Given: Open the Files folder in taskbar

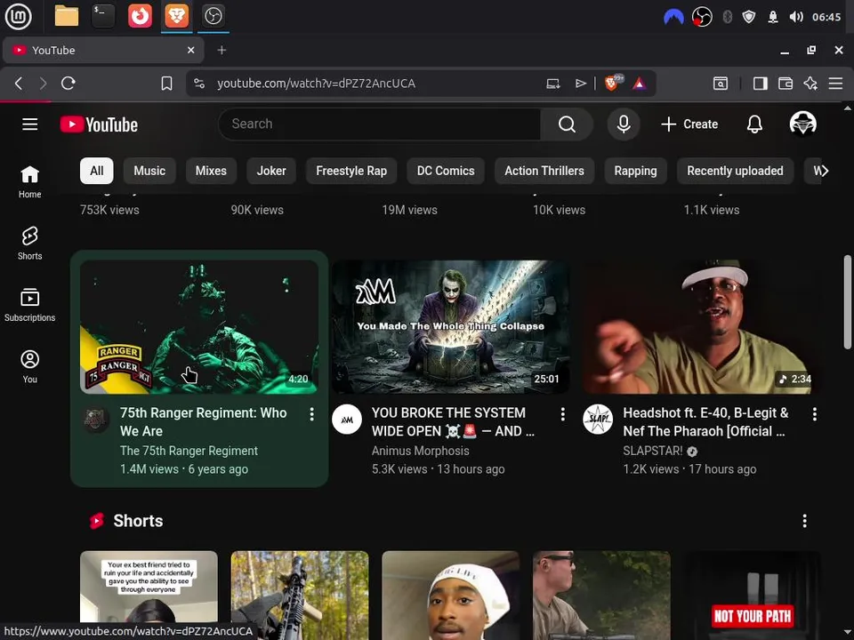Looking at the screenshot, I should pos(67,16).
